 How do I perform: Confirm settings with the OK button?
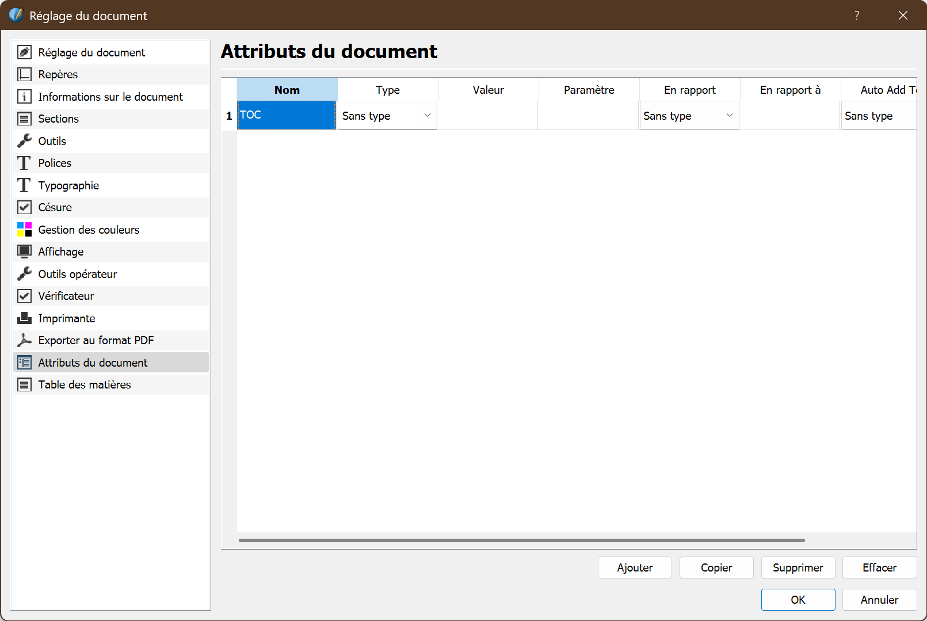pyautogui.click(x=798, y=599)
